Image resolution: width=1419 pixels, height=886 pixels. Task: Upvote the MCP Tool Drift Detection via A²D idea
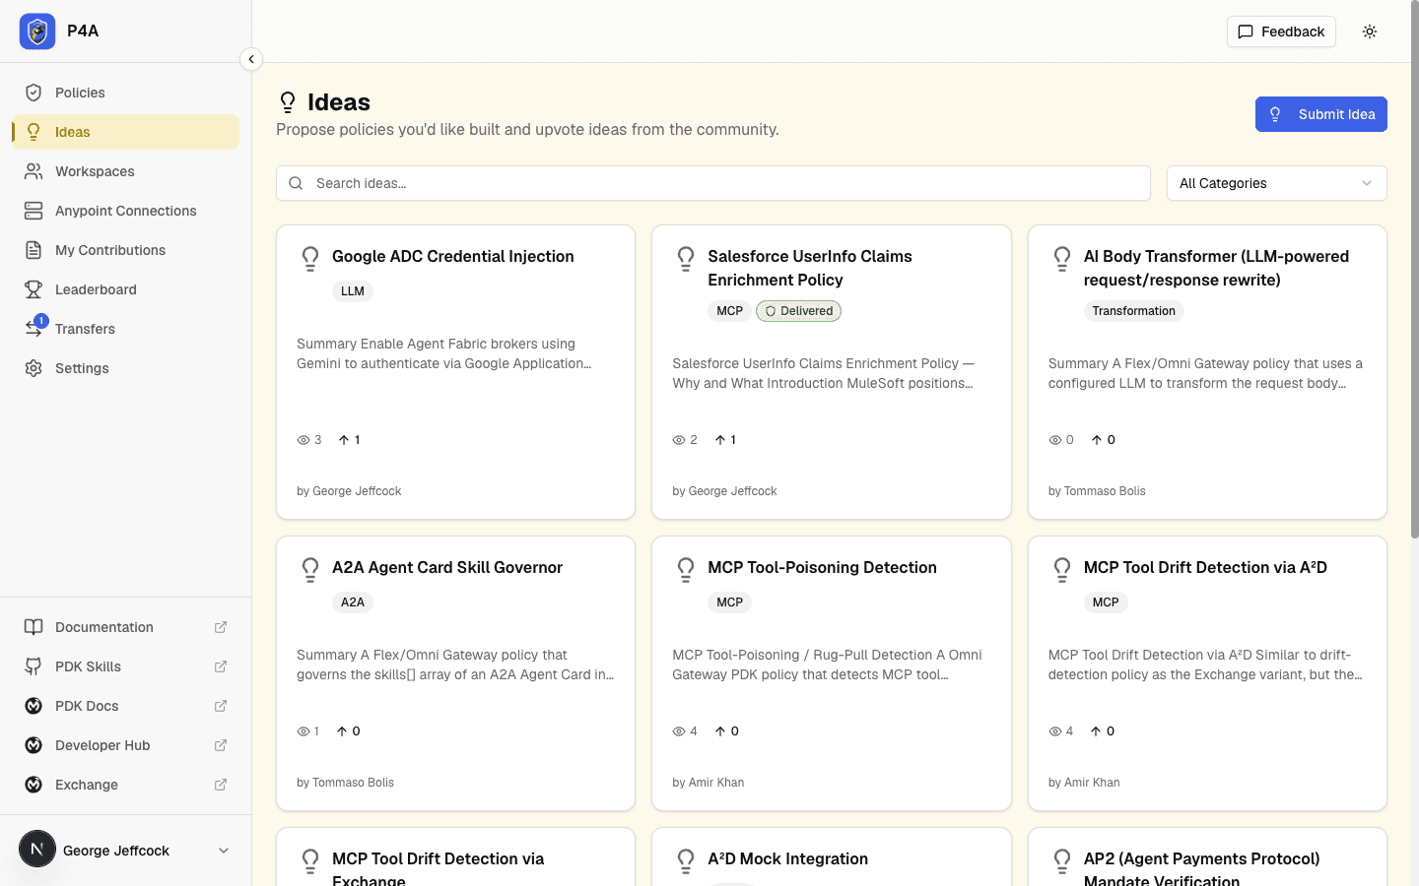click(1103, 731)
